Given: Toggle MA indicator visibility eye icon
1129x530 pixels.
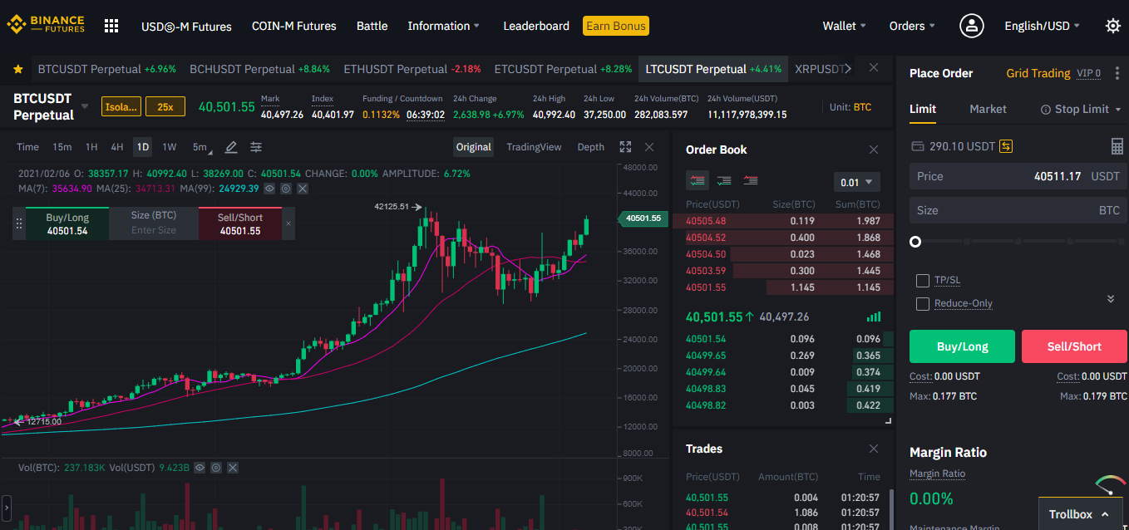Looking at the screenshot, I should point(270,189).
